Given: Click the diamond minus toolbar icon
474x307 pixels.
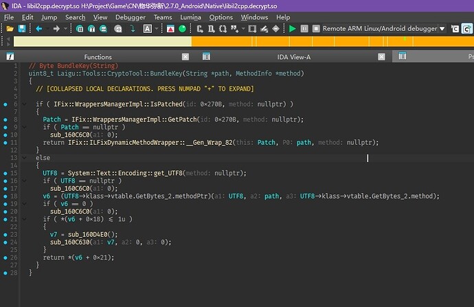Looking at the screenshot, I should tap(275, 29).
